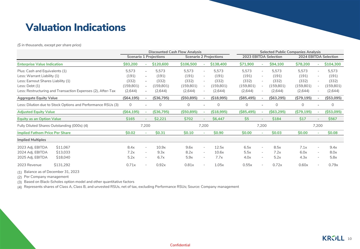The image size is (360, 249).
Task: Select the Less: Debt (1) label
Action: click(x=28, y=86)
